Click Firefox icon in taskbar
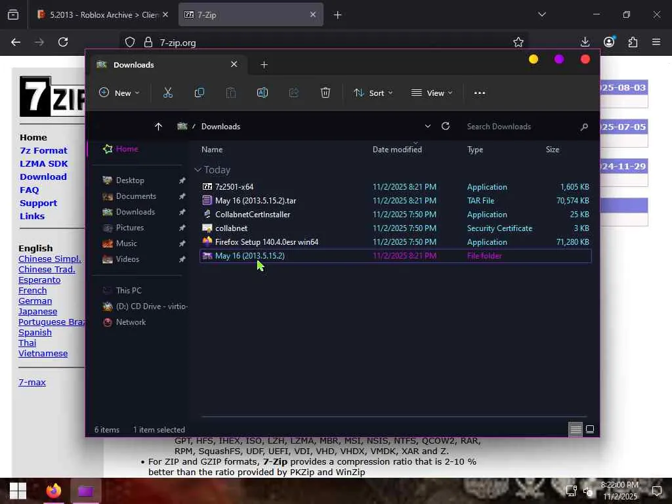 (54, 491)
